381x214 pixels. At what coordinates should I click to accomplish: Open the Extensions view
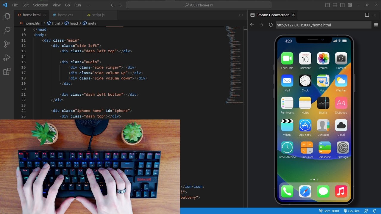[x=7, y=72]
